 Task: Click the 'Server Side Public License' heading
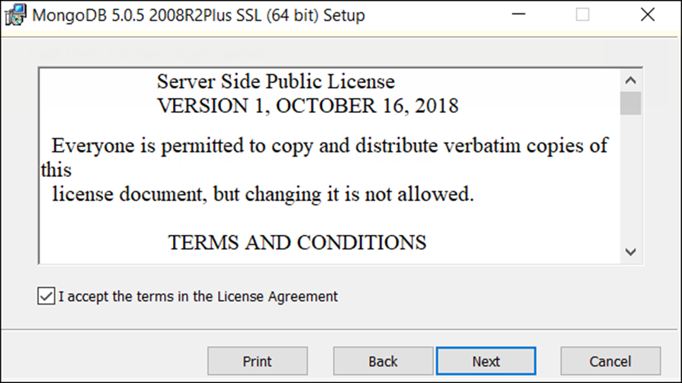(x=276, y=81)
